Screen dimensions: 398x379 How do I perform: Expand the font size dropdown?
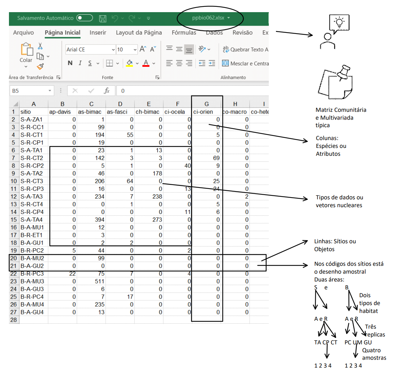tap(135, 50)
